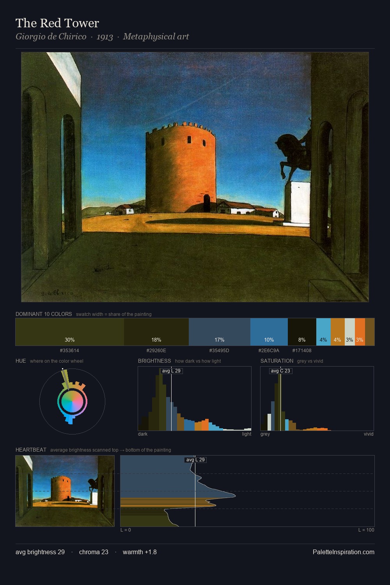Pick the orange 3% swatch
The width and height of the screenshot is (390, 585).
point(360,332)
